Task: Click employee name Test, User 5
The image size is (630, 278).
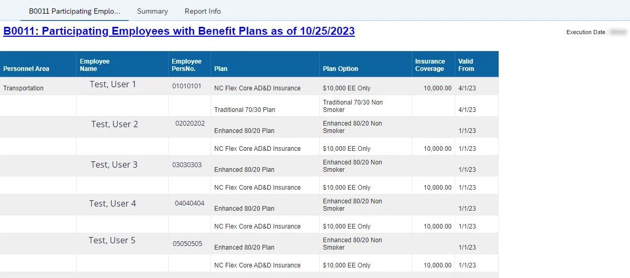Action: 112,240
